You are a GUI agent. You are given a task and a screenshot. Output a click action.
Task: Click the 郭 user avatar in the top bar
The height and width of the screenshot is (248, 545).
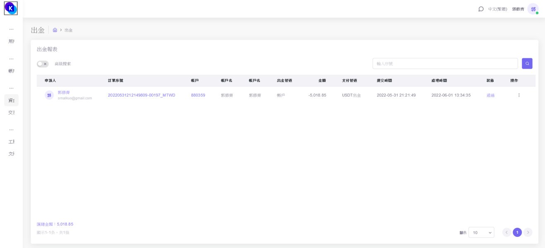click(533, 9)
